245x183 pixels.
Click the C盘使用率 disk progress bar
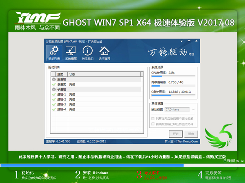pyautogui.click(x=173, y=95)
